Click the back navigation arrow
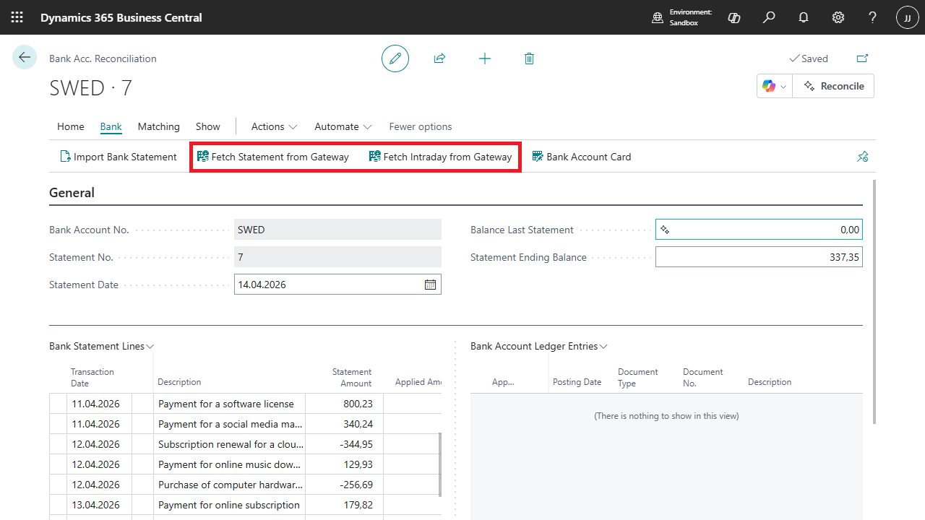Screen dimensions: 925x520 (25, 57)
